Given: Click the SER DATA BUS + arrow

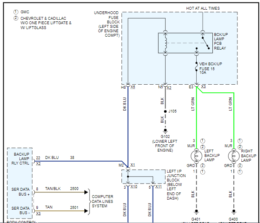Looking at the screenshot, I should (86, 192).
